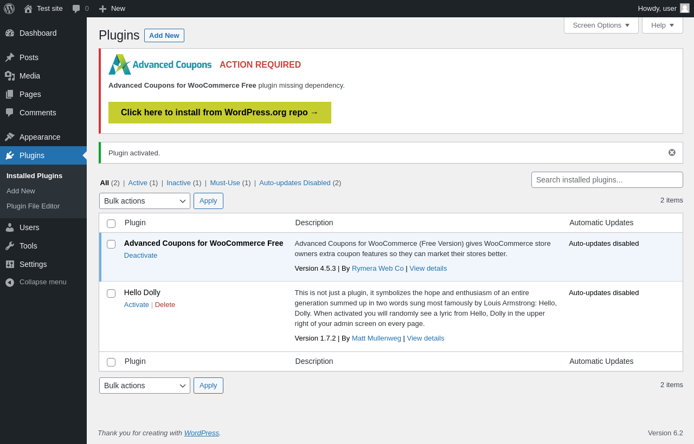Open Plugin File Editor submenu item
This screenshot has height=444, width=694.
pyautogui.click(x=33, y=206)
